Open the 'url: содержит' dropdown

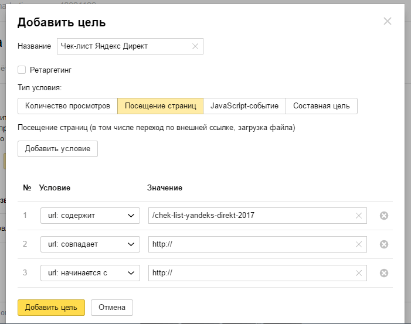[x=90, y=216]
